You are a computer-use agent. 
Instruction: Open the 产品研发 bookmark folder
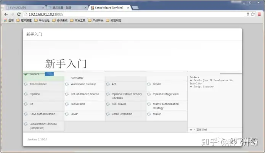click(x=96, y=21)
